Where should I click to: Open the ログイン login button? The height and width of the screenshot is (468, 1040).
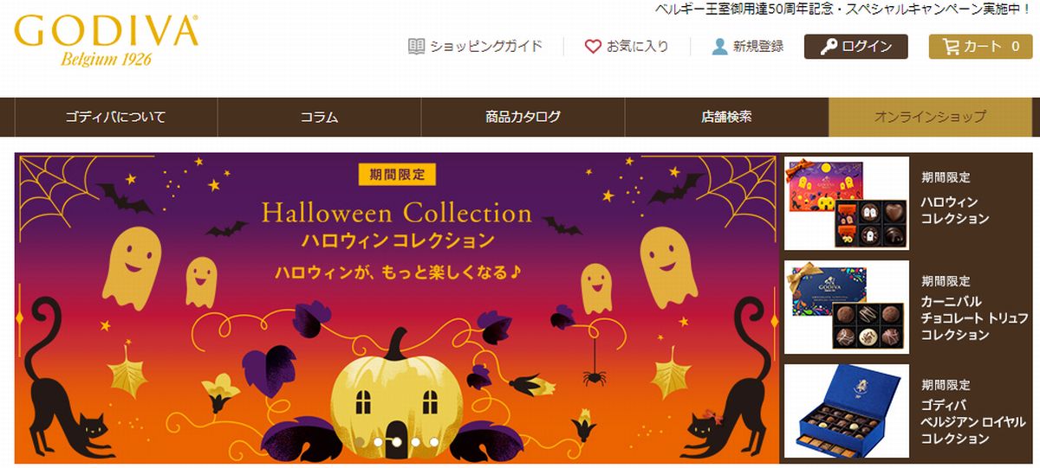coord(855,47)
